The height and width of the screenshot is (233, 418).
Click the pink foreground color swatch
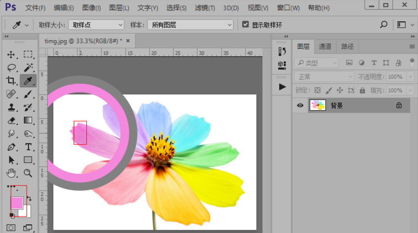[16, 203]
